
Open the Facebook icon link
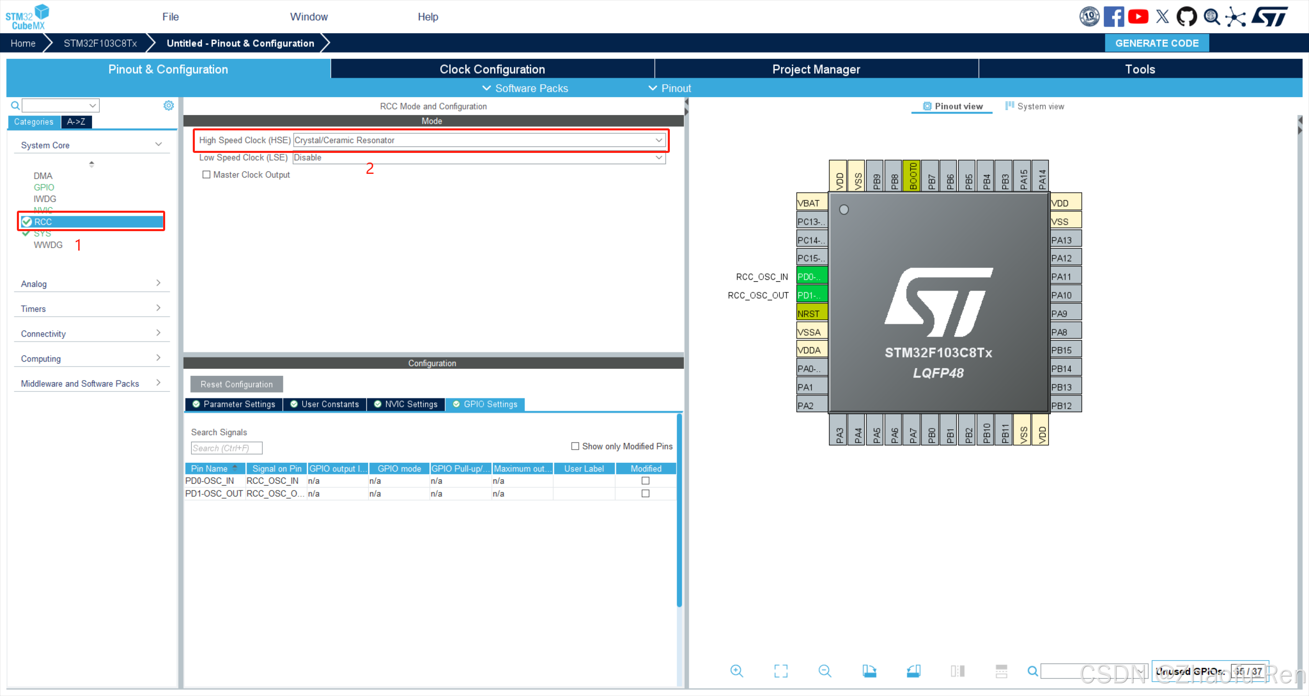point(1113,16)
